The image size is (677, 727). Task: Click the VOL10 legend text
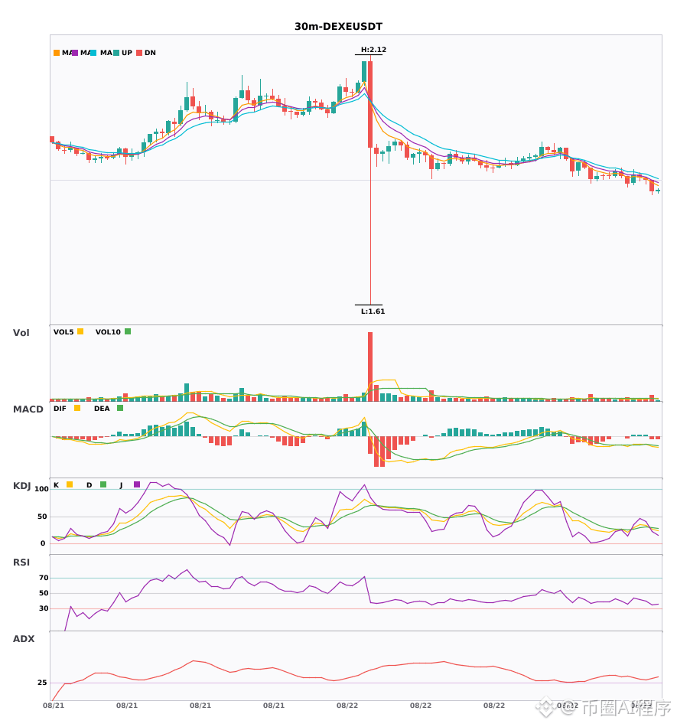click(108, 332)
